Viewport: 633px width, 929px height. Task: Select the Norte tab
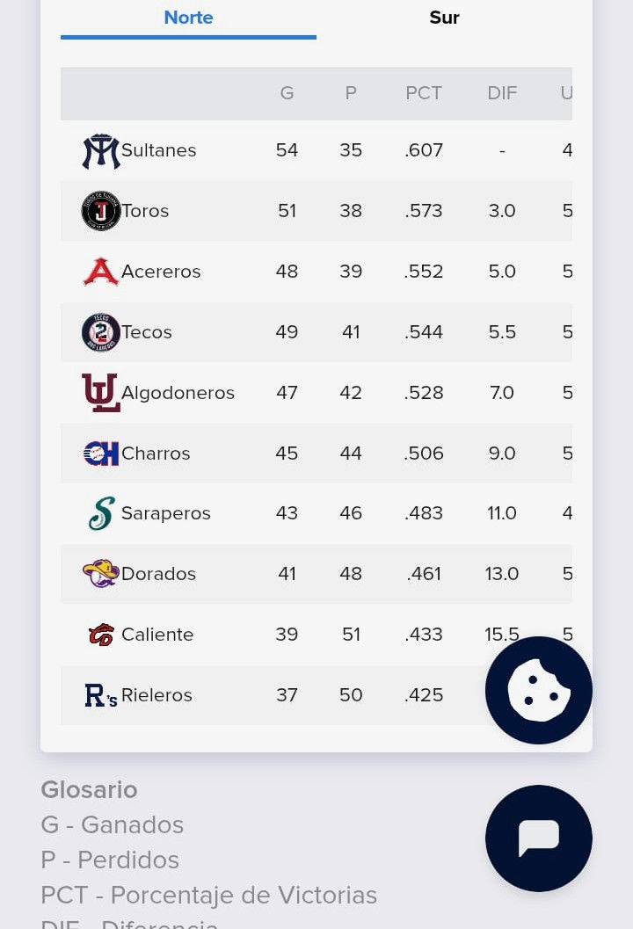tap(188, 18)
